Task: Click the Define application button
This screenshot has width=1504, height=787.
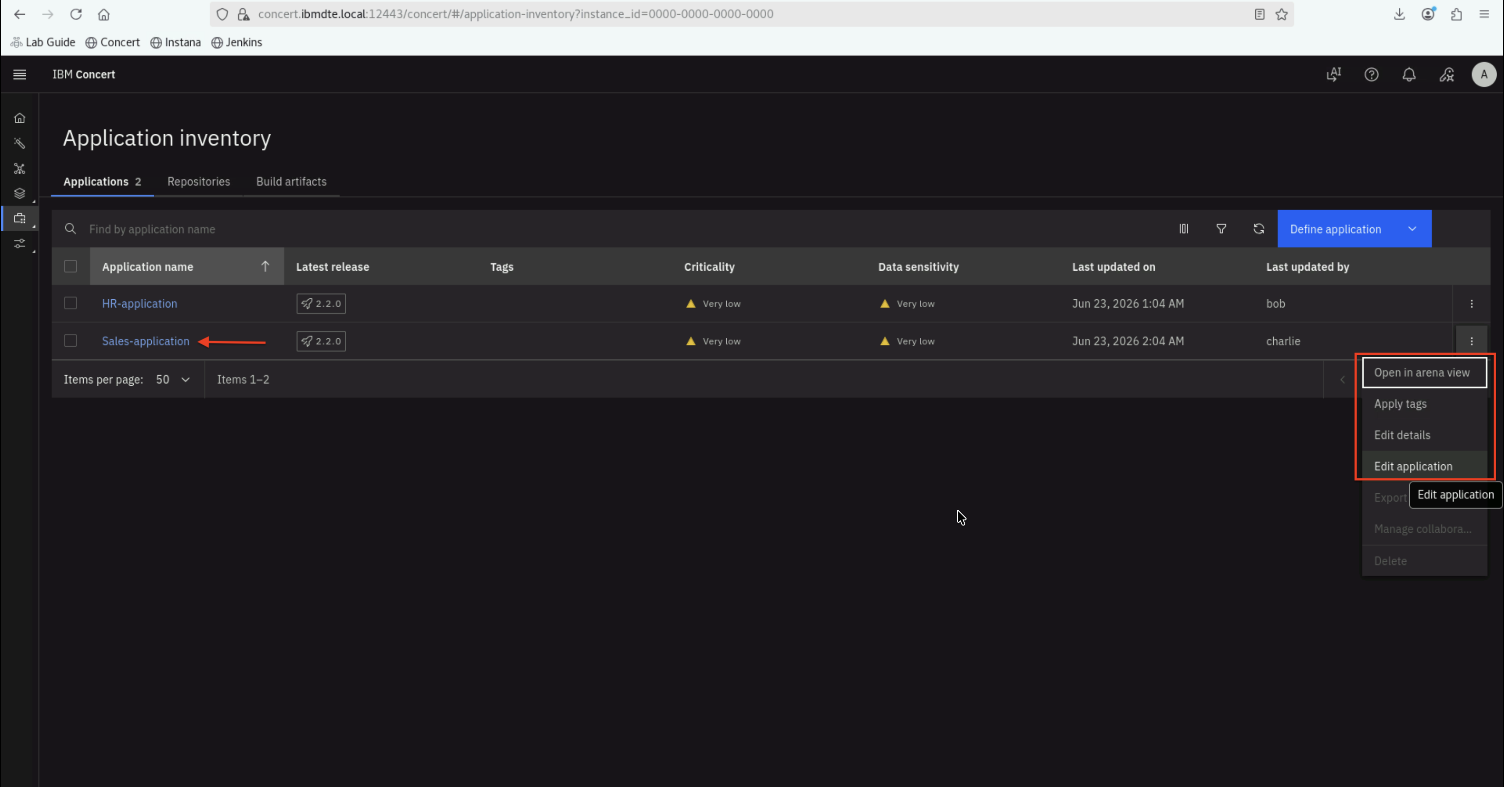Action: point(1335,229)
